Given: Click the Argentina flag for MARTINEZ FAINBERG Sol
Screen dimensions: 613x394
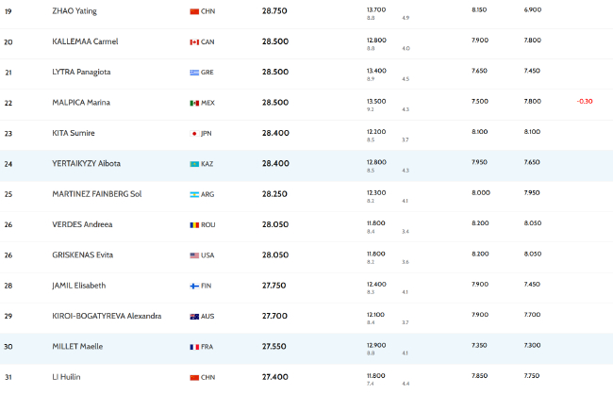Looking at the screenshot, I should click(x=194, y=195).
